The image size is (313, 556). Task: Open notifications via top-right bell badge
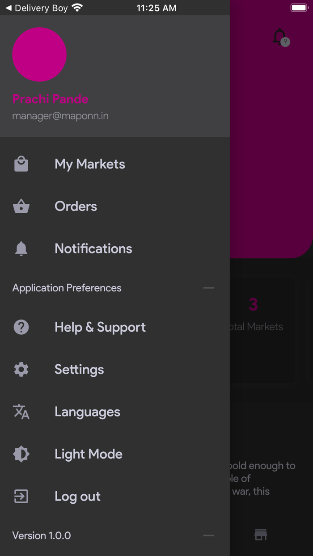point(280,37)
